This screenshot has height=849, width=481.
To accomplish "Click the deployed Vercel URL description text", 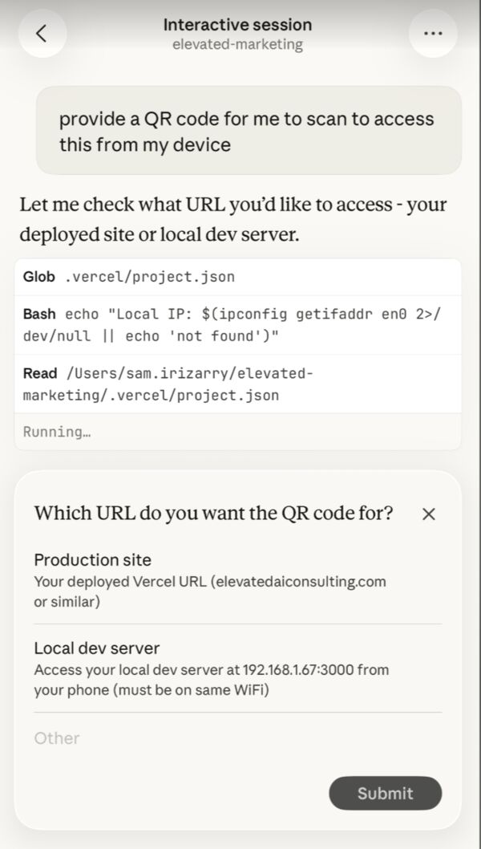I will [x=210, y=591].
